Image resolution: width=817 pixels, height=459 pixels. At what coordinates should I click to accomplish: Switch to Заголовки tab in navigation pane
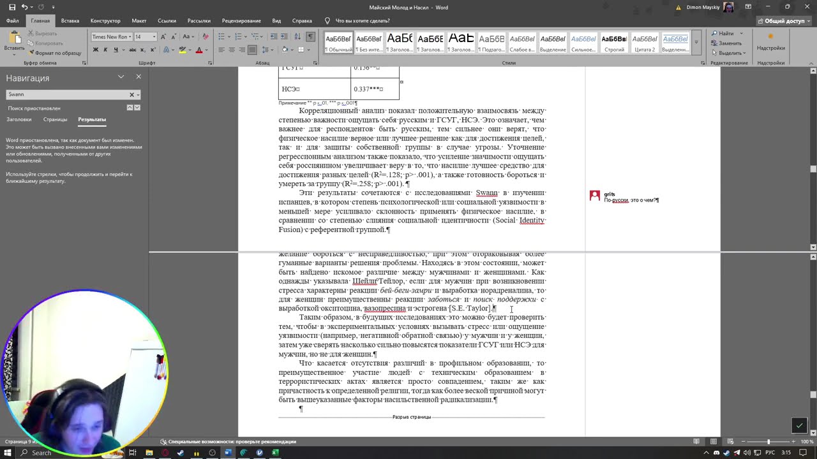tap(19, 119)
